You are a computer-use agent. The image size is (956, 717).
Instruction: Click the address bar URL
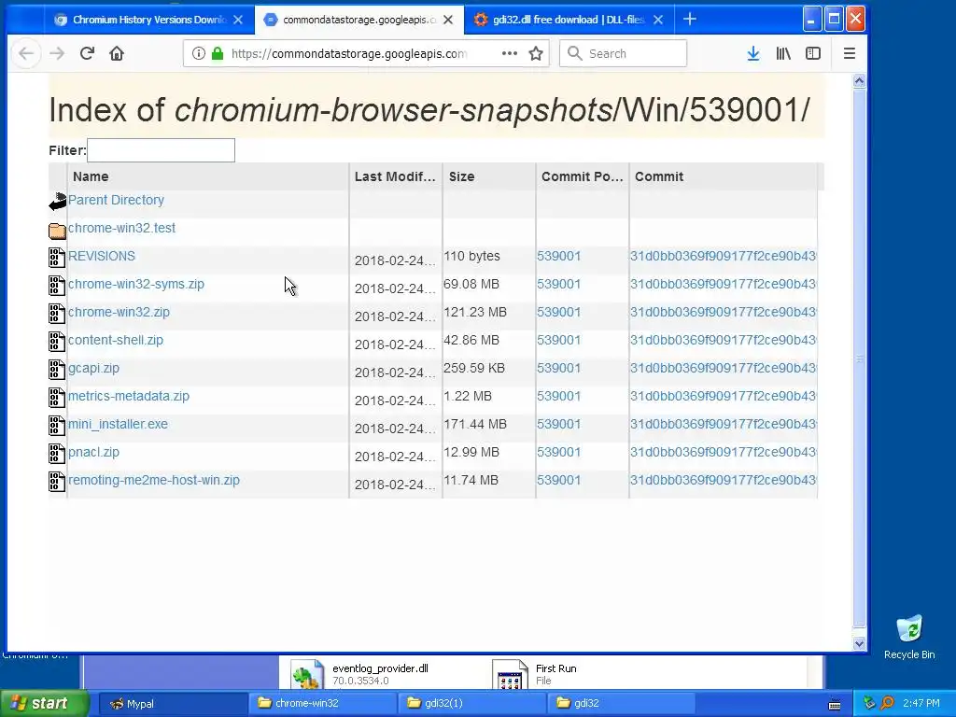349,53
